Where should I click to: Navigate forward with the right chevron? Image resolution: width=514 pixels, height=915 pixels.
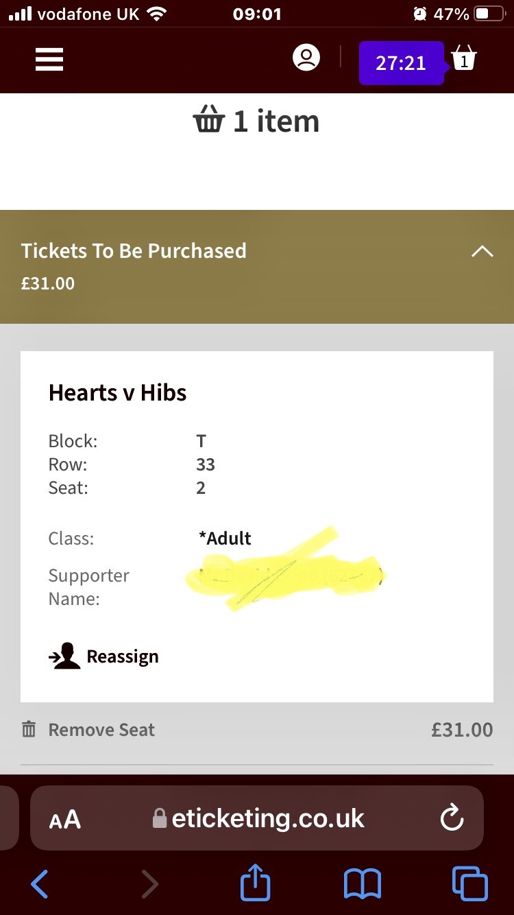coord(150,883)
